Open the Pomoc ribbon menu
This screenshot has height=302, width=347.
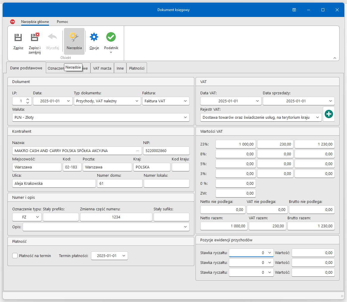tap(62, 22)
